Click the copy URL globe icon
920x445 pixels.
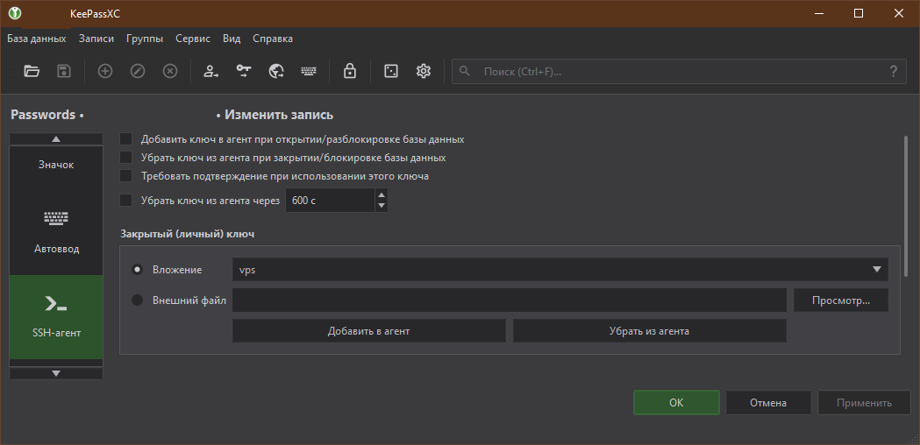[x=276, y=71]
